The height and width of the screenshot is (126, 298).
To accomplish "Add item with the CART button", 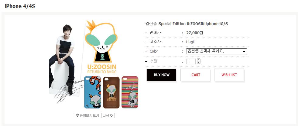I will [195, 75].
